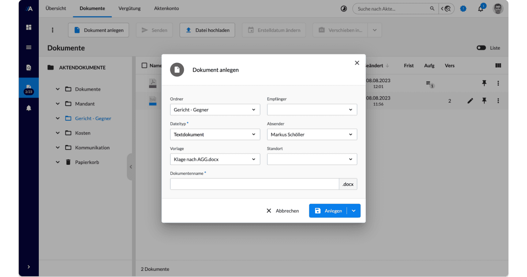The image size is (527, 277).
Task: Open notifications bell in top bar
Action: [481, 8]
